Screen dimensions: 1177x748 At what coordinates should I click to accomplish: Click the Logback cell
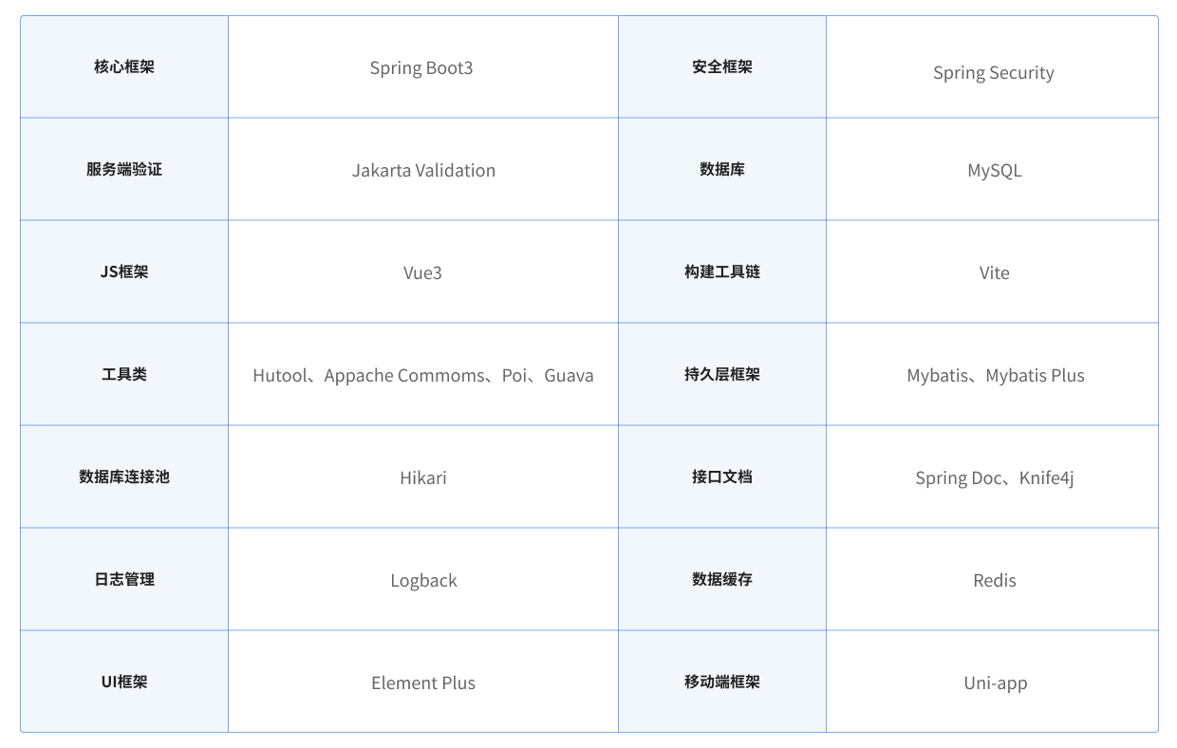click(422, 579)
